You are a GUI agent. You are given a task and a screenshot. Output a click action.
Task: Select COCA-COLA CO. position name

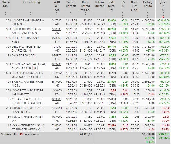click(28, 101)
